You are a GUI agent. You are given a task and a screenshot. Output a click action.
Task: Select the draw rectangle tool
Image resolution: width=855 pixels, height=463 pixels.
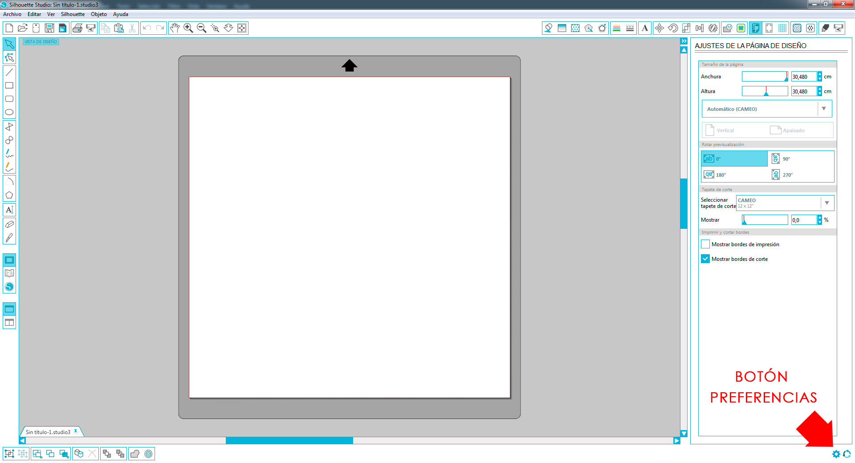9,85
